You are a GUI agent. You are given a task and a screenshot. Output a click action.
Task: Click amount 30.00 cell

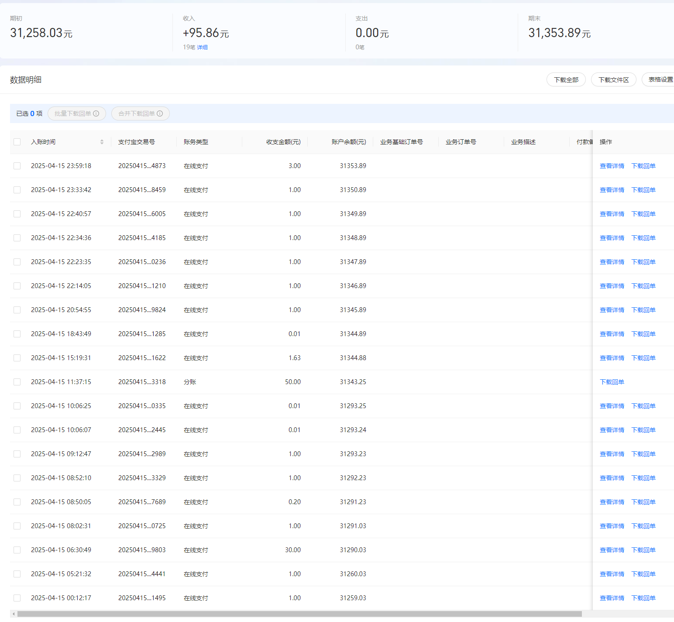pos(293,550)
